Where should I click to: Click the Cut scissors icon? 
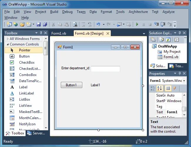coord(53,24)
